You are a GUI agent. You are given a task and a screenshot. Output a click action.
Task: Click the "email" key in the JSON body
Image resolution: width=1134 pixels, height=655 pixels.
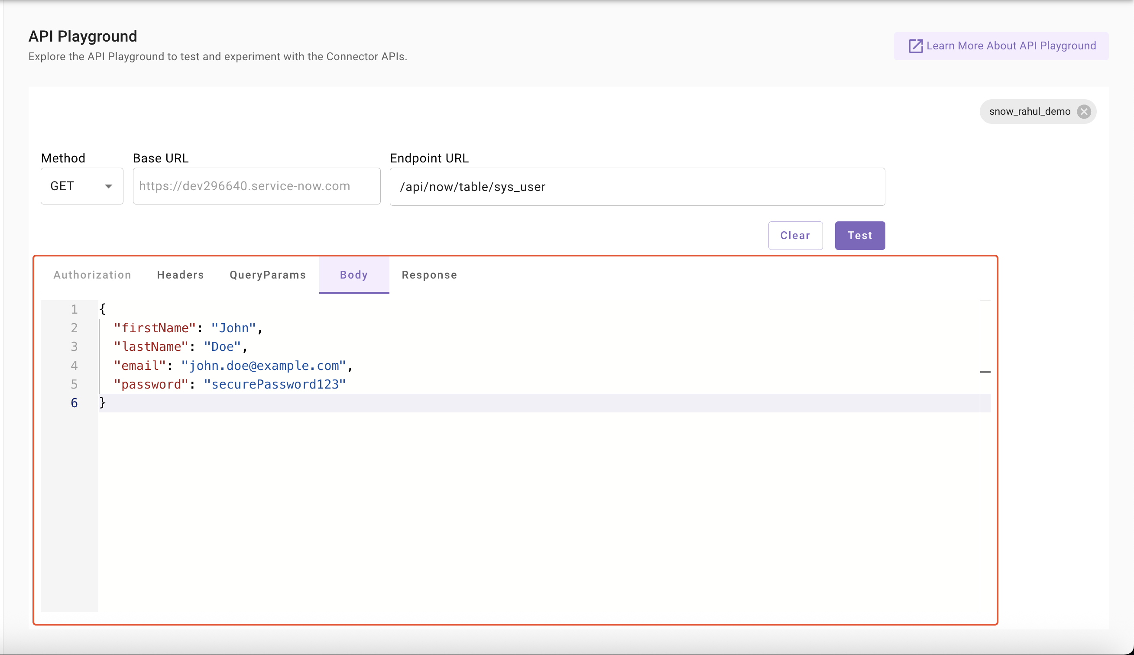[140, 366]
